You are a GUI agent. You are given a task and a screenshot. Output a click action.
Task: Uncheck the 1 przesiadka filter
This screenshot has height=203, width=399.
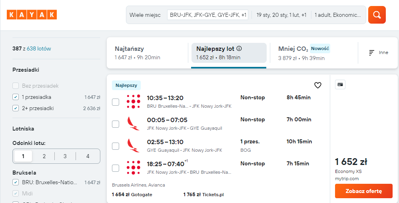pyautogui.click(x=16, y=97)
